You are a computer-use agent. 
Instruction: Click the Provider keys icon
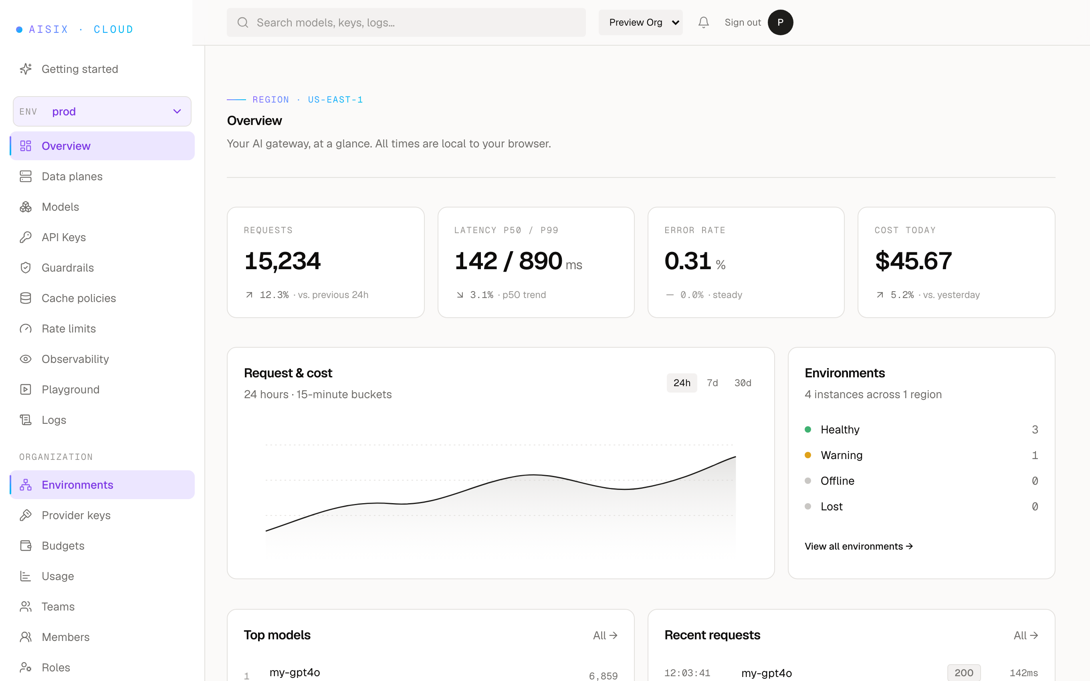click(26, 515)
